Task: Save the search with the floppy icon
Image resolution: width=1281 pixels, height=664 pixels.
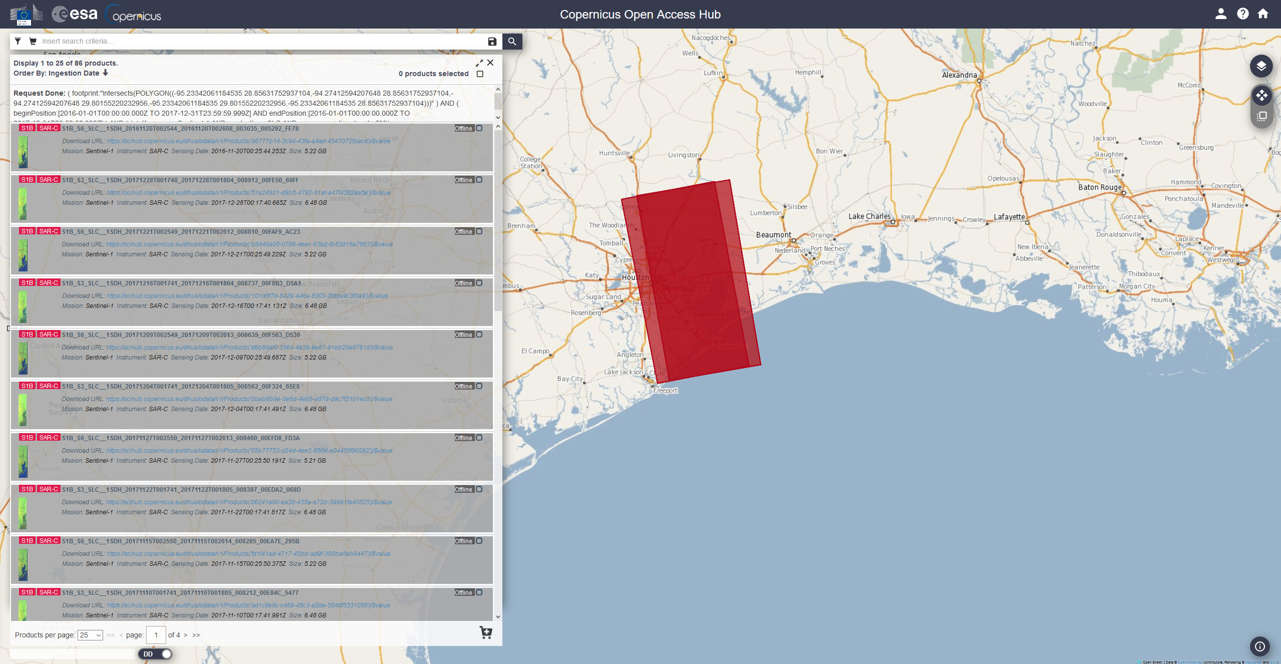Action: [492, 42]
